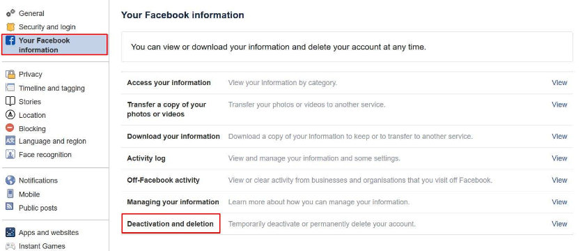This screenshot has width=585, height=251.
Task: Open Mobile settings in sidebar
Action: (29, 195)
